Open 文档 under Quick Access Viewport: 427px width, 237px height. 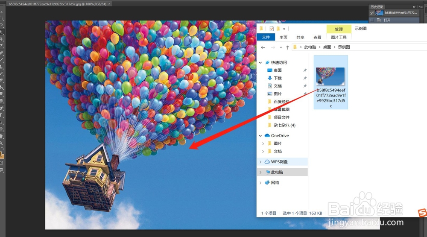pos(278,86)
